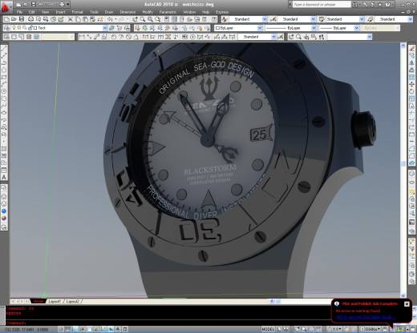Close the Plot and Publish notification balloon
Image resolution: width=417 pixels, height=333 pixels.
point(407,304)
